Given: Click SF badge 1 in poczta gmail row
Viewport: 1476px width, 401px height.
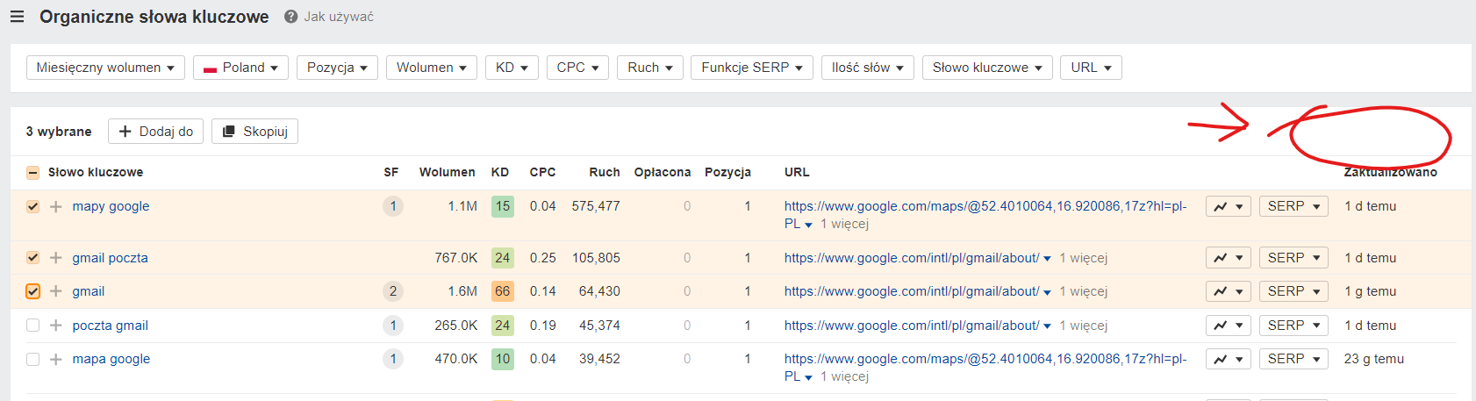Looking at the screenshot, I should click(393, 326).
